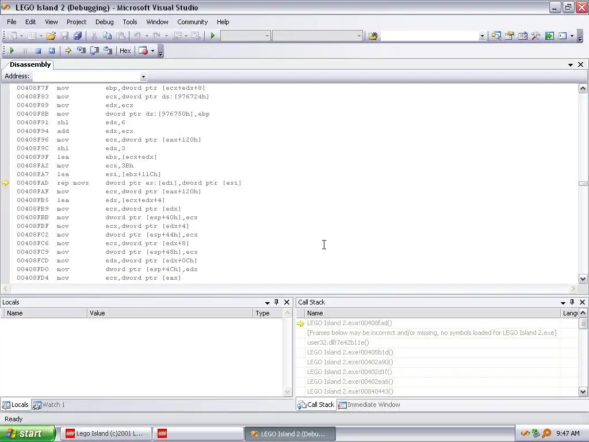Click Continue in the debug toolbar
The image size is (589, 442).
12,51
